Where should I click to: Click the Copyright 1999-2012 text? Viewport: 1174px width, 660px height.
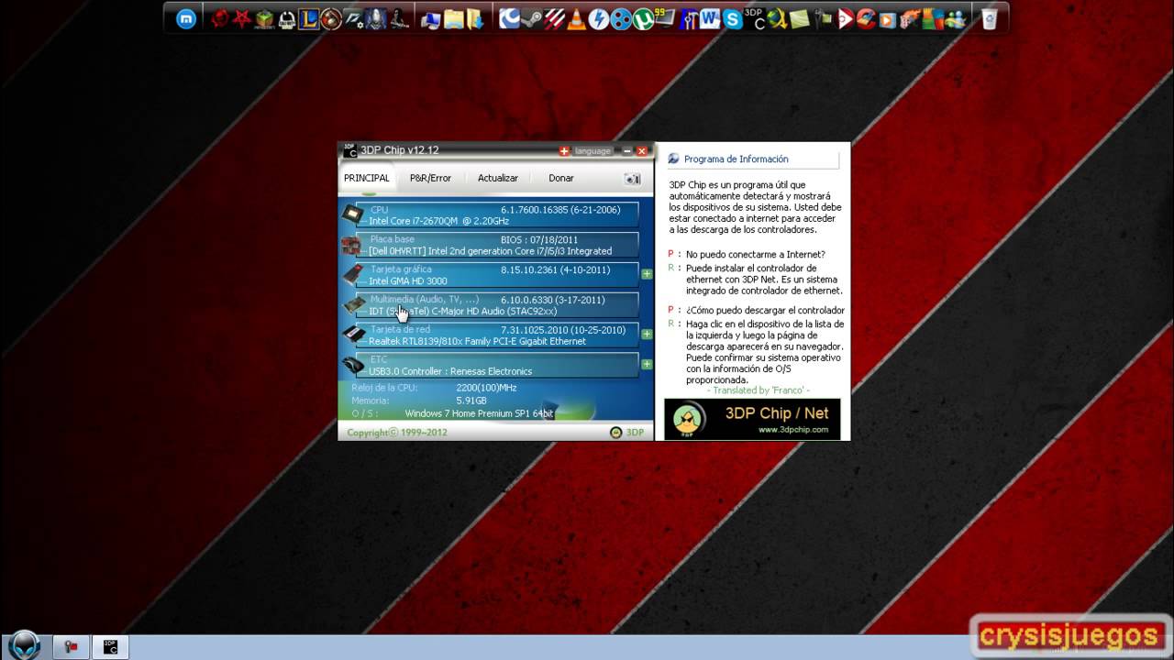397,433
